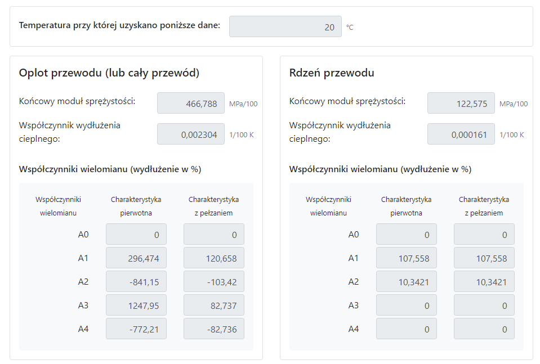Screen dimensions: 540x364
Task: Click Rdzeń A1 charakterystyka pierwotna field
Action: (407, 258)
